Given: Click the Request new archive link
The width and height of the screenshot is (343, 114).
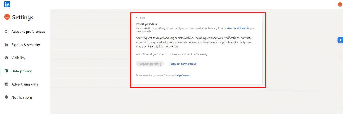Looking at the screenshot, I should 183,64.
